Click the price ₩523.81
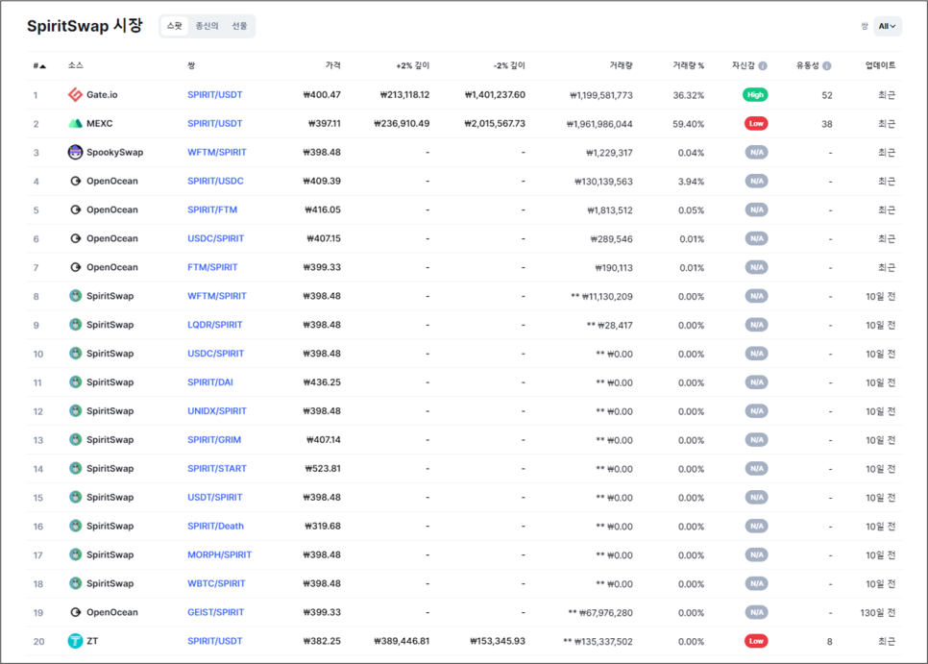 point(323,468)
